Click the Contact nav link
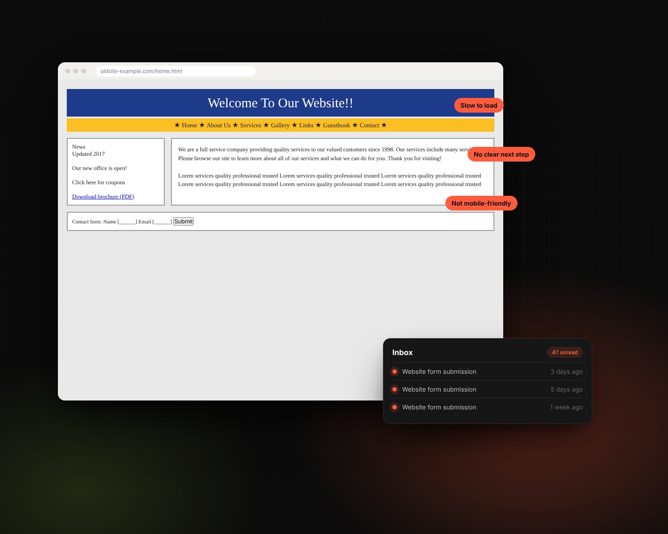Viewport: 668px width, 534px height. [370, 125]
